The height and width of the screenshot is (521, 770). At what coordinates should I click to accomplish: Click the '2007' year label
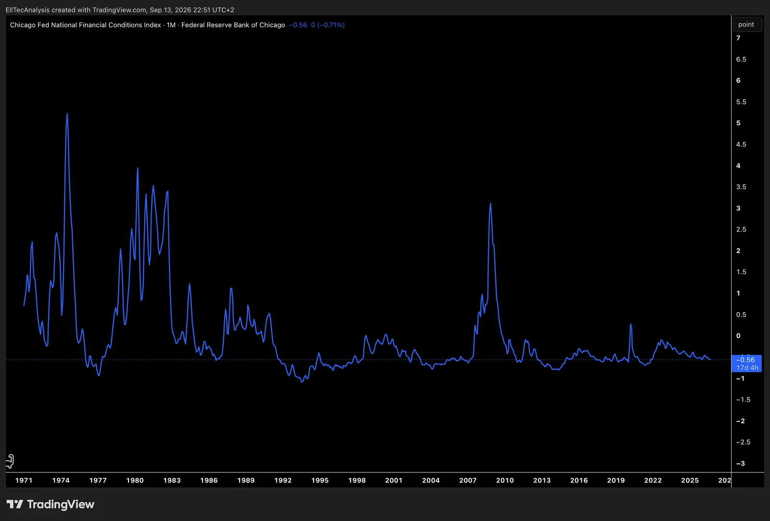468,480
